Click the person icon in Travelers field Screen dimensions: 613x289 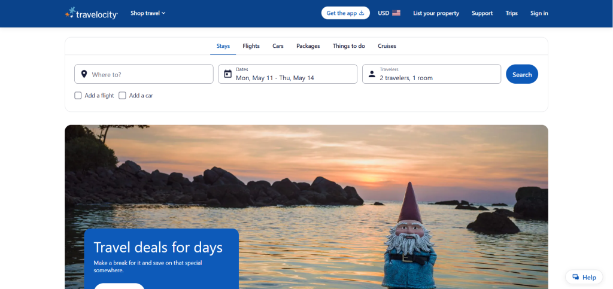[372, 74]
